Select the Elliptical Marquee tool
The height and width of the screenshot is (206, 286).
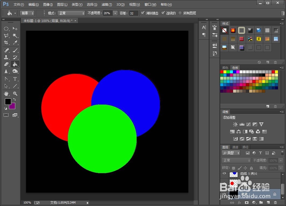[6, 29]
